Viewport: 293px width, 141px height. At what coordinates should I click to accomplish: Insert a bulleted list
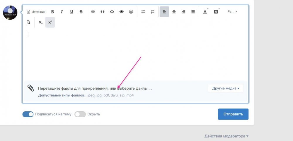(143, 12)
